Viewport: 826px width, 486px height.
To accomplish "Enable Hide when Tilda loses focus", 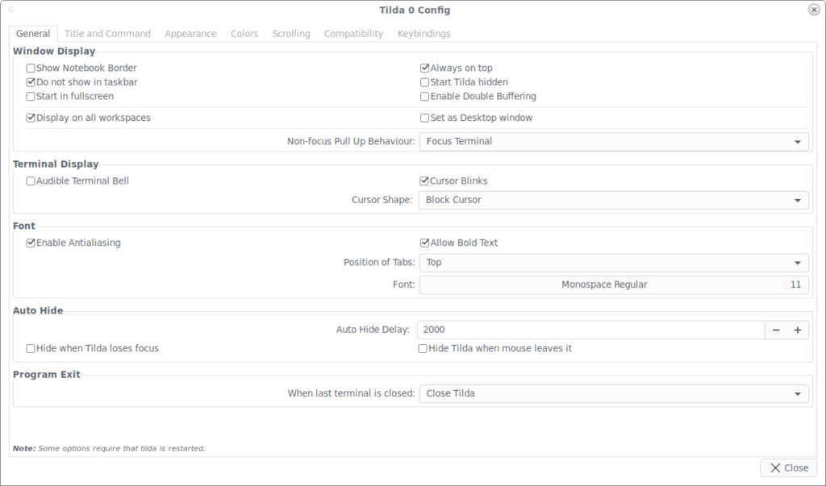I will point(30,347).
